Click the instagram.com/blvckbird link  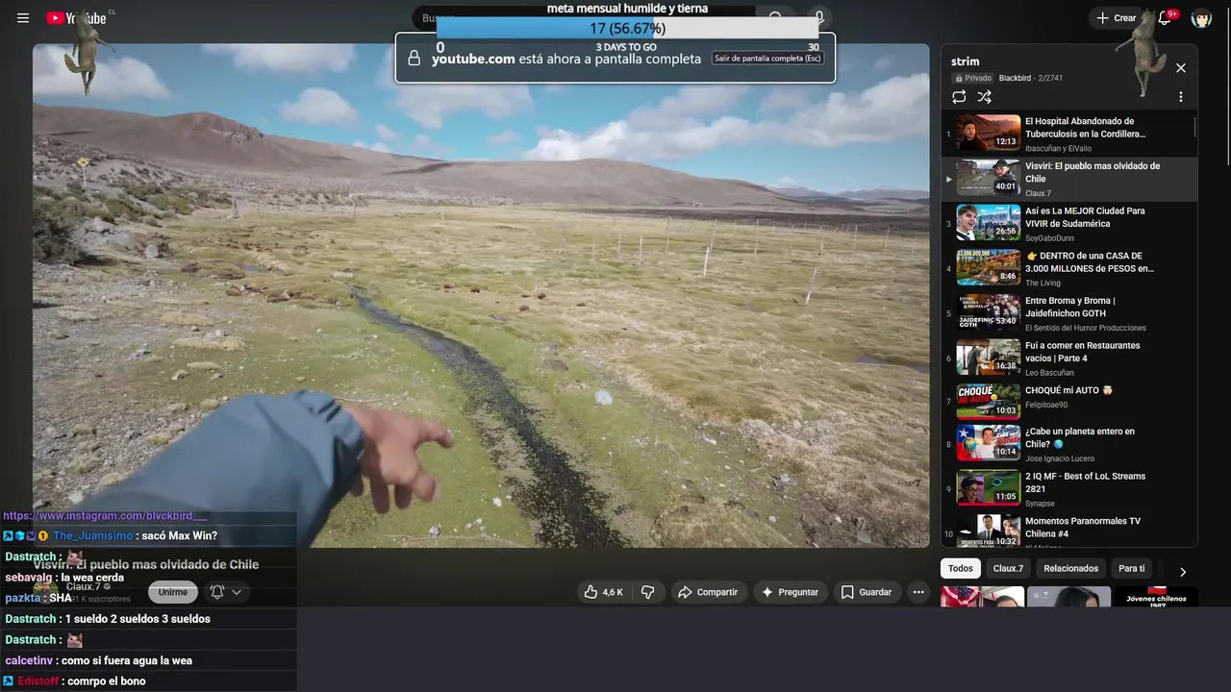[105, 516]
